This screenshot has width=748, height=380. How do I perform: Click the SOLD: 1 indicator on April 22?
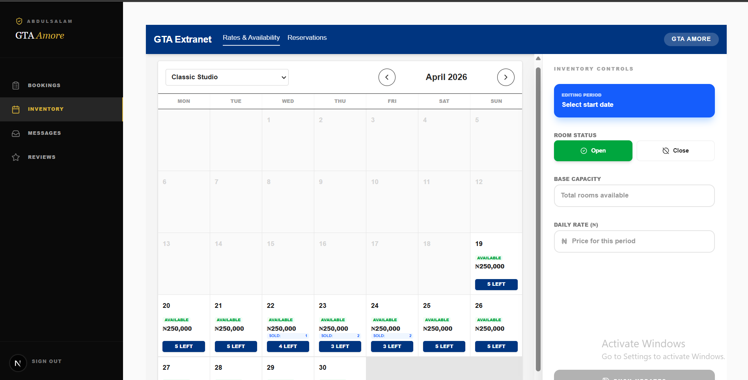coord(288,336)
